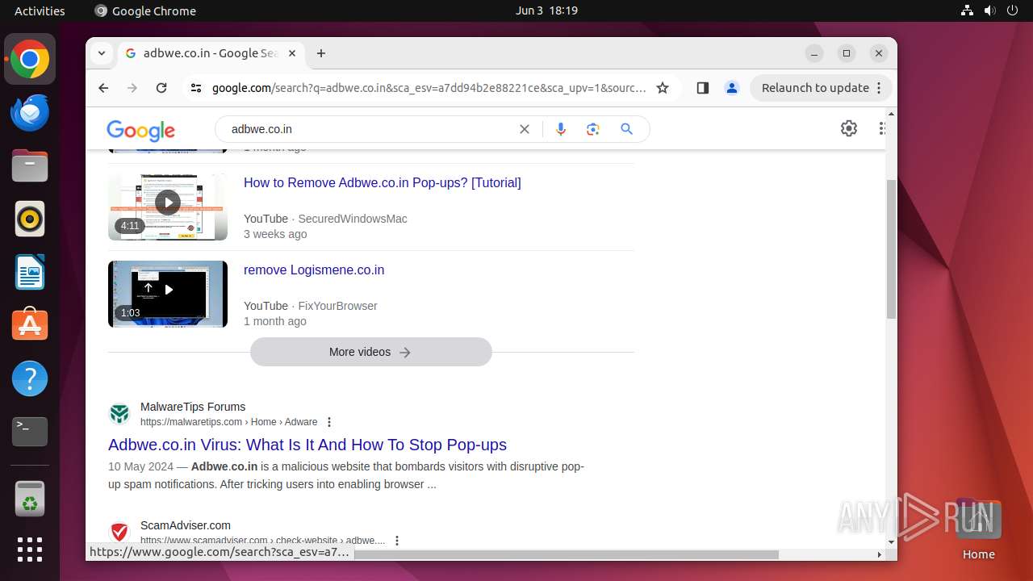This screenshot has width=1033, height=581.
Task: Launch Thunderbird Mail from dock
Action: pyautogui.click(x=30, y=112)
